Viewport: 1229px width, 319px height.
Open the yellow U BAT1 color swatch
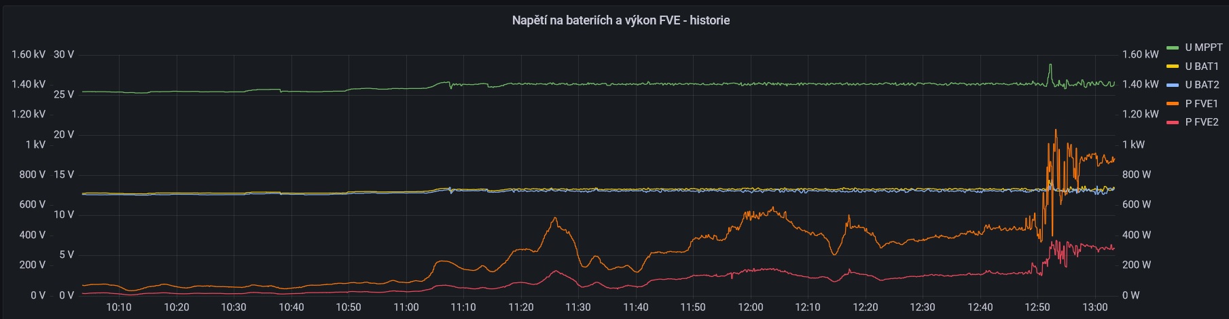pyautogui.click(x=1173, y=67)
